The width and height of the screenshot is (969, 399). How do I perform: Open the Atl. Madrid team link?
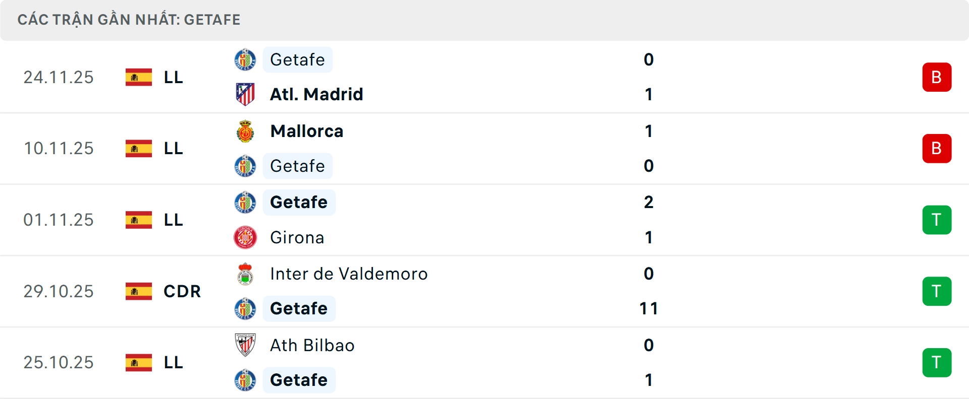[x=316, y=94]
